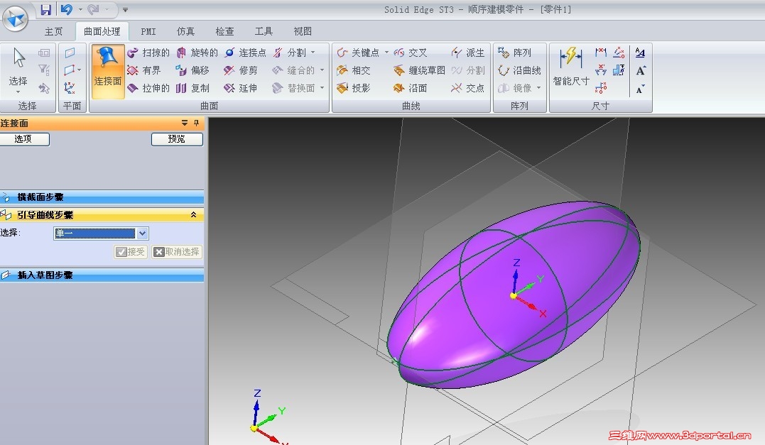
Task: Click the 复制 copy surface tool
Action: point(192,88)
